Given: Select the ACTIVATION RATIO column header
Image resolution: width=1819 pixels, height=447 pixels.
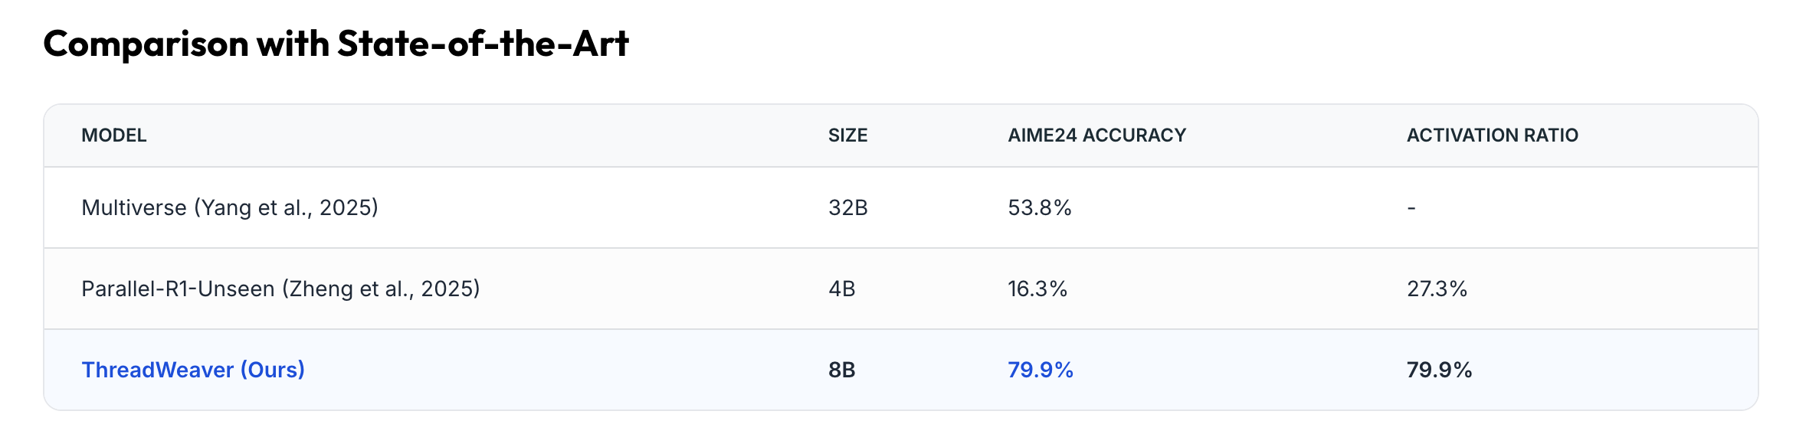Looking at the screenshot, I should pyautogui.click(x=1492, y=135).
